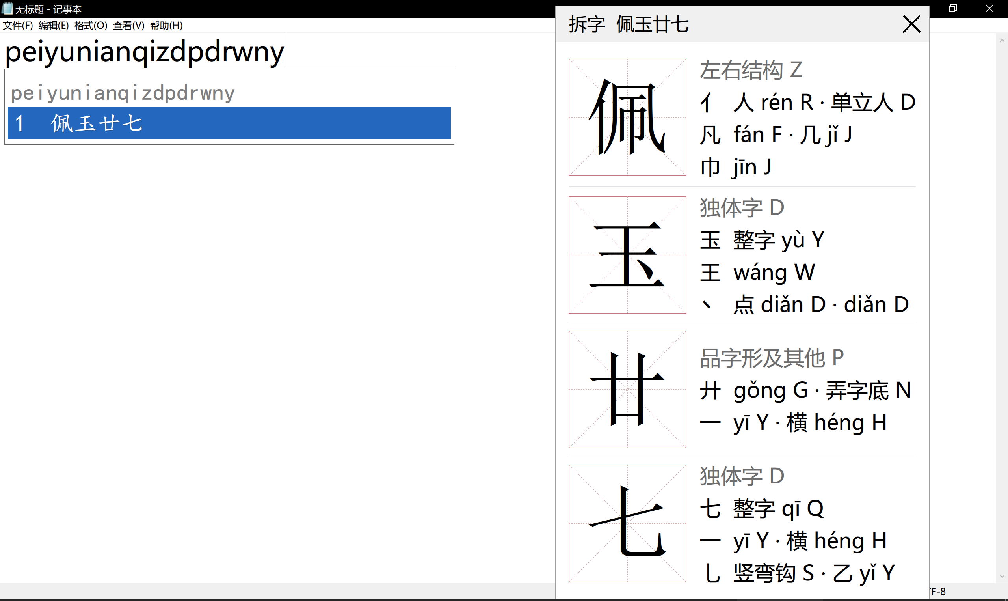Click the 拆字 佩玉廿七 panel title

[629, 24]
